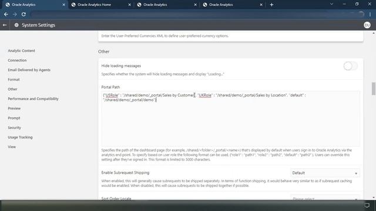The height and width of the screenshot is (211, 376).
Task: Click the Other section heading
Action: point(103,52)
